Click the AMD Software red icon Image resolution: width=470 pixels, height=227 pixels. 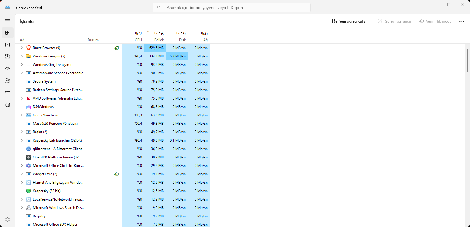point(29,98)
